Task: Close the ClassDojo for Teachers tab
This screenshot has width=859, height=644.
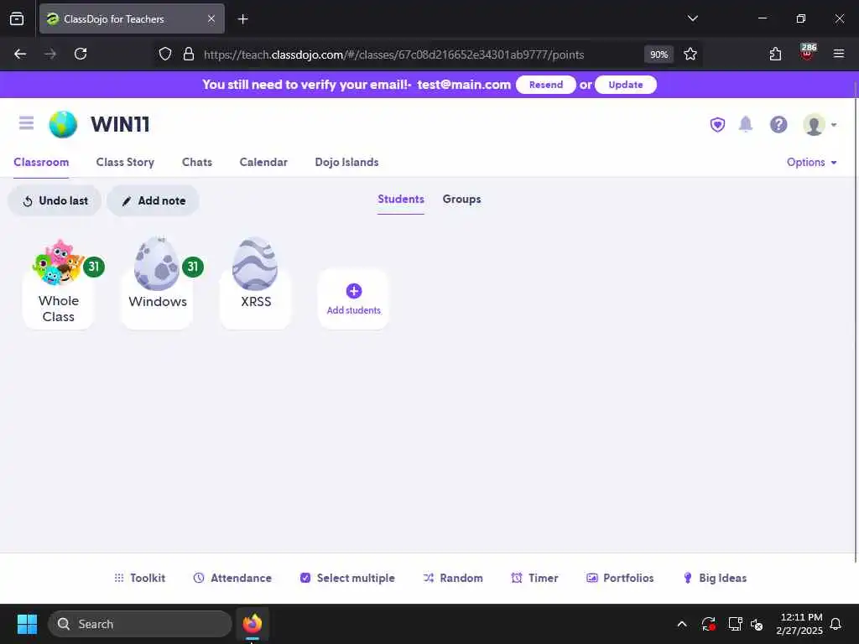Action: tap(211, 18)
